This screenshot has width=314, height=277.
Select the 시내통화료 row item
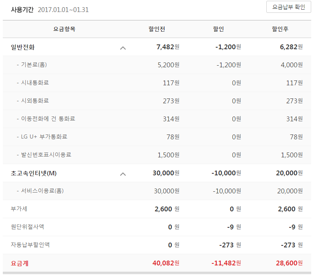[35, 83]
